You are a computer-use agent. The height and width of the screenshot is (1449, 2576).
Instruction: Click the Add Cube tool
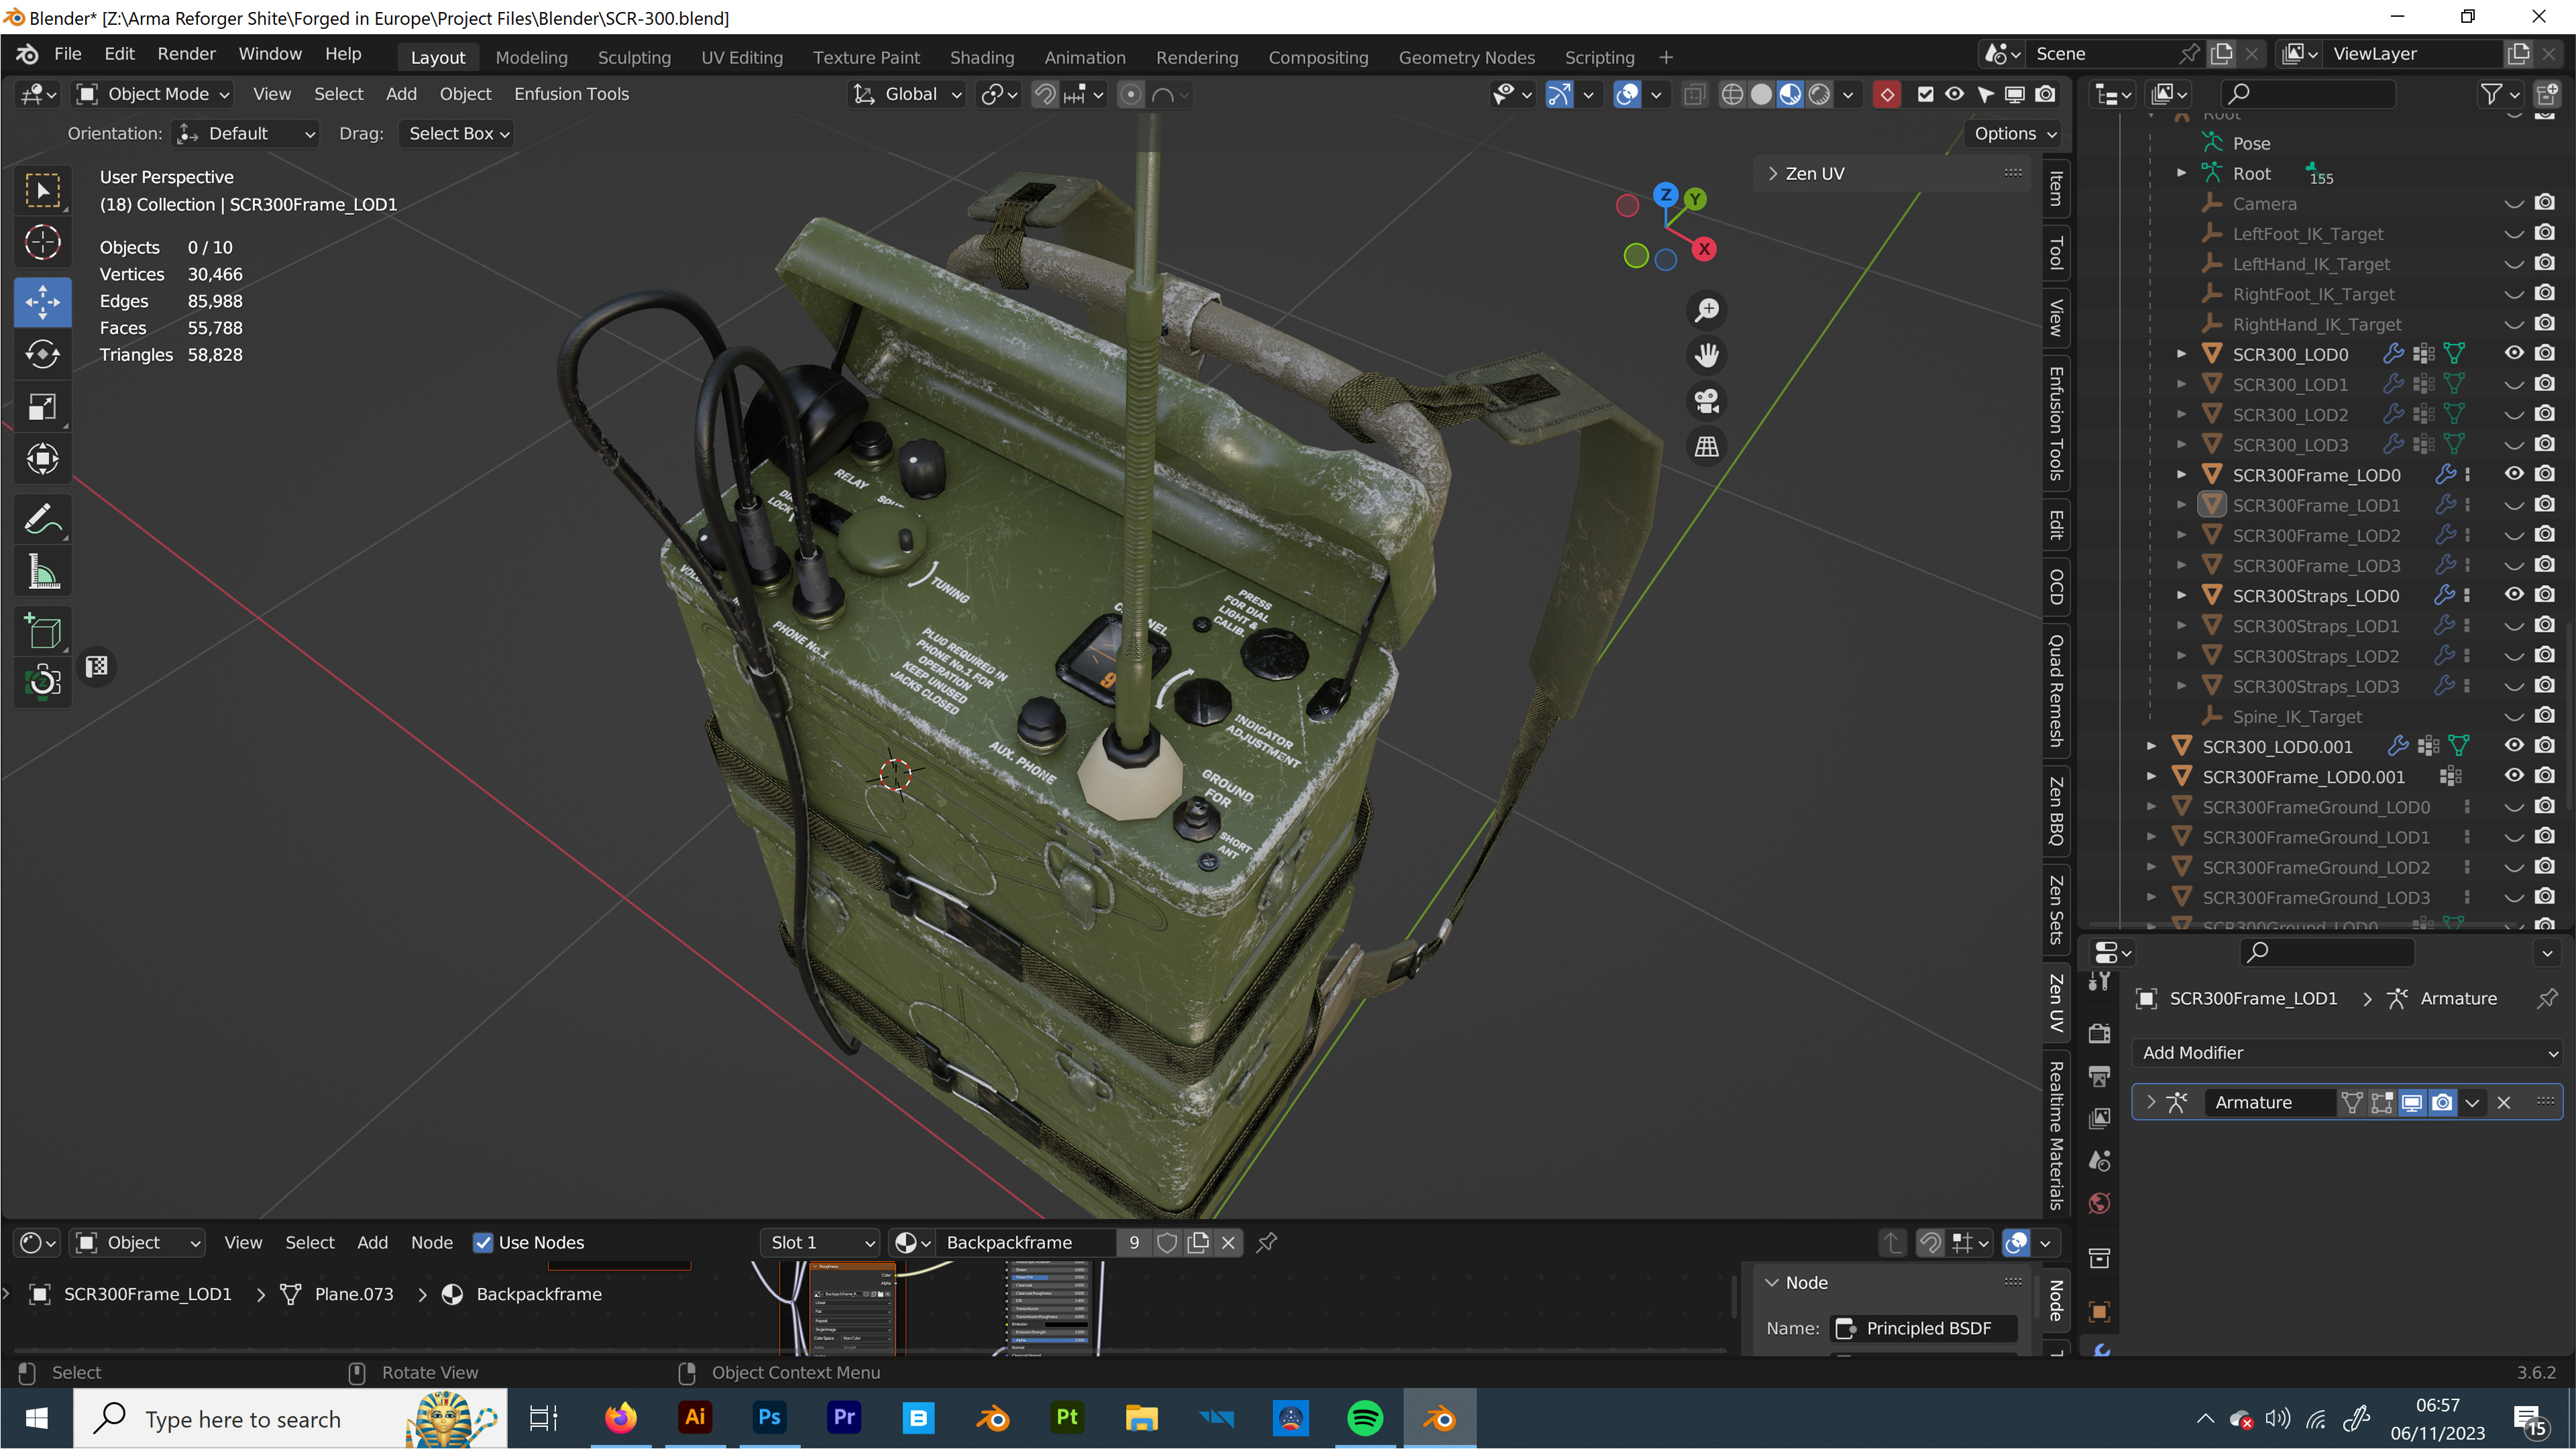[x=42, y=631]
